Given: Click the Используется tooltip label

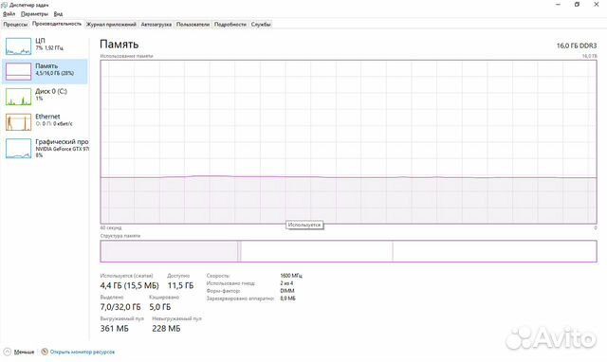Looking at the screenshot, I should [x=304, y=225].
